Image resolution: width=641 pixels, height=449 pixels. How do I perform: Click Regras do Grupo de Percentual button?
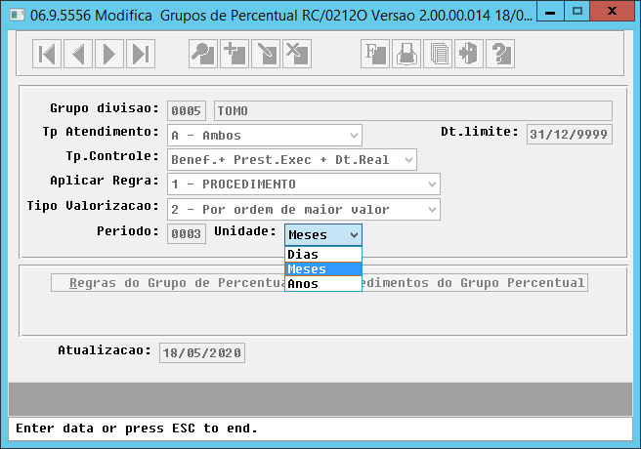pyautogui.click(x=168, y=283)
